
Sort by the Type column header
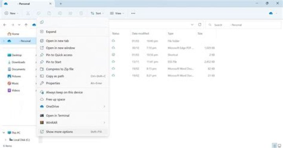point(171,33)
